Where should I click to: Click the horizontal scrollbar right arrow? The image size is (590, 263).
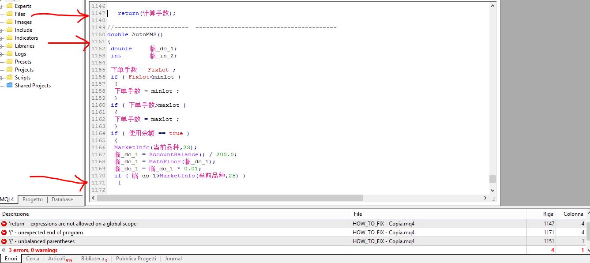(486, 198)
